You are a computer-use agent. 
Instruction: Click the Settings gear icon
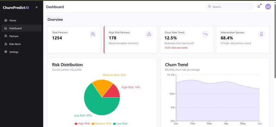pos(6,52)
